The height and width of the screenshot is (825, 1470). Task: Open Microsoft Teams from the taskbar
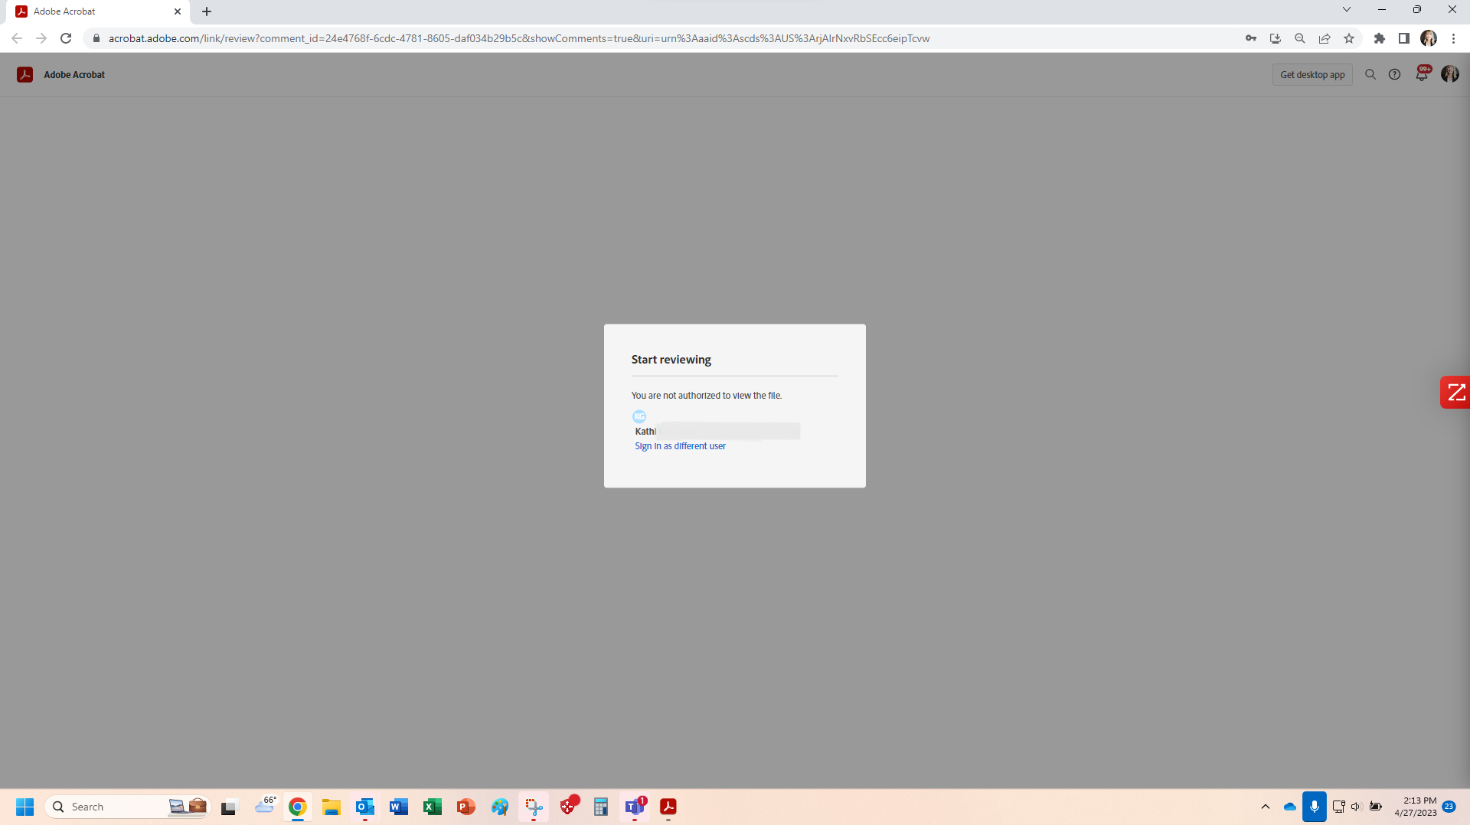tap(635, 807)
